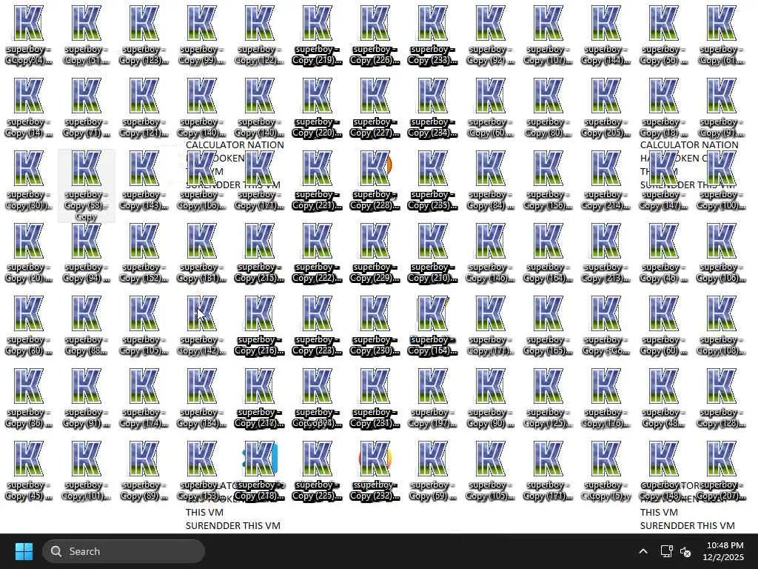The width and height of the screenshot is (758, 569).
Task: Select the superboy - Copy (123) icon
Action: tap(144, 35)
